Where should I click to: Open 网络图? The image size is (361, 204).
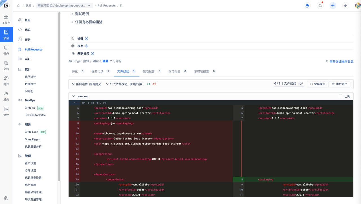[x=29, y=91]
